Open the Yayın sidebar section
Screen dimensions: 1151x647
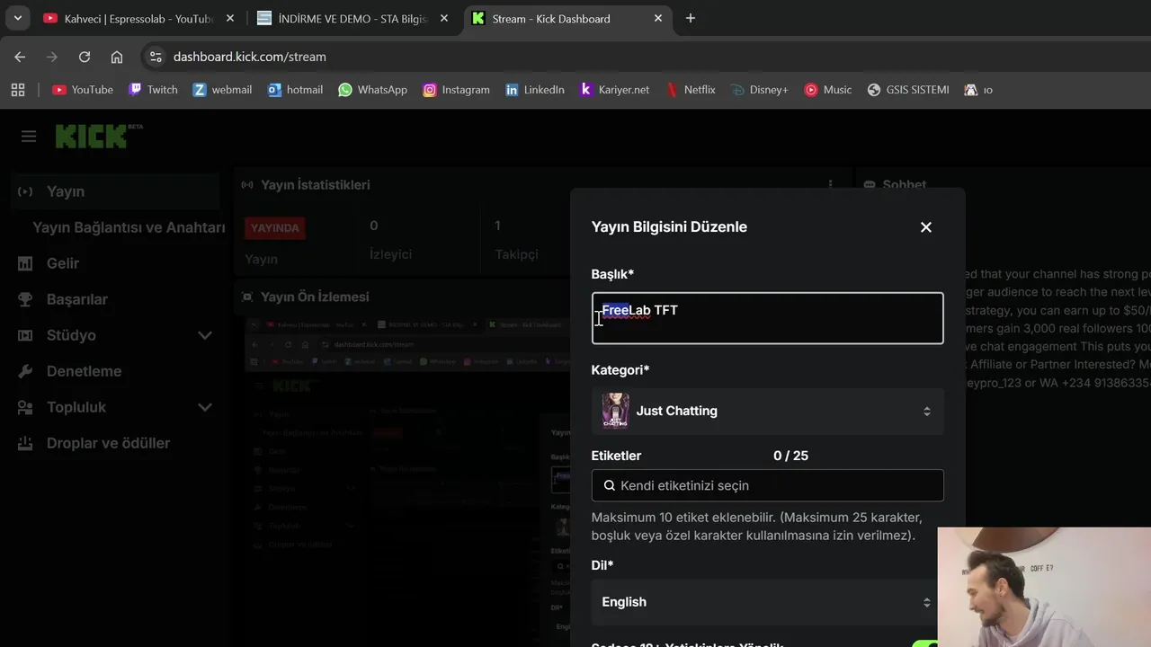(115, 191)
